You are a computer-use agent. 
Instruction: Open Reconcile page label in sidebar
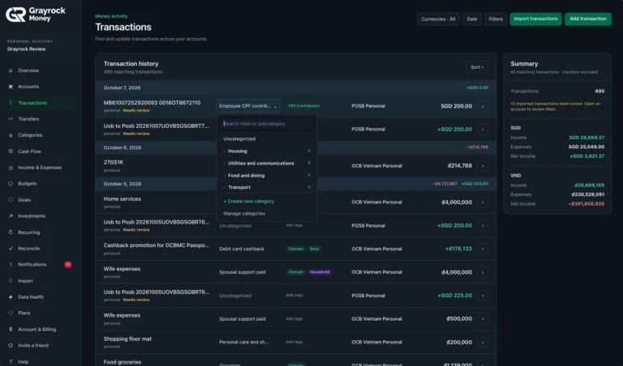28,249
